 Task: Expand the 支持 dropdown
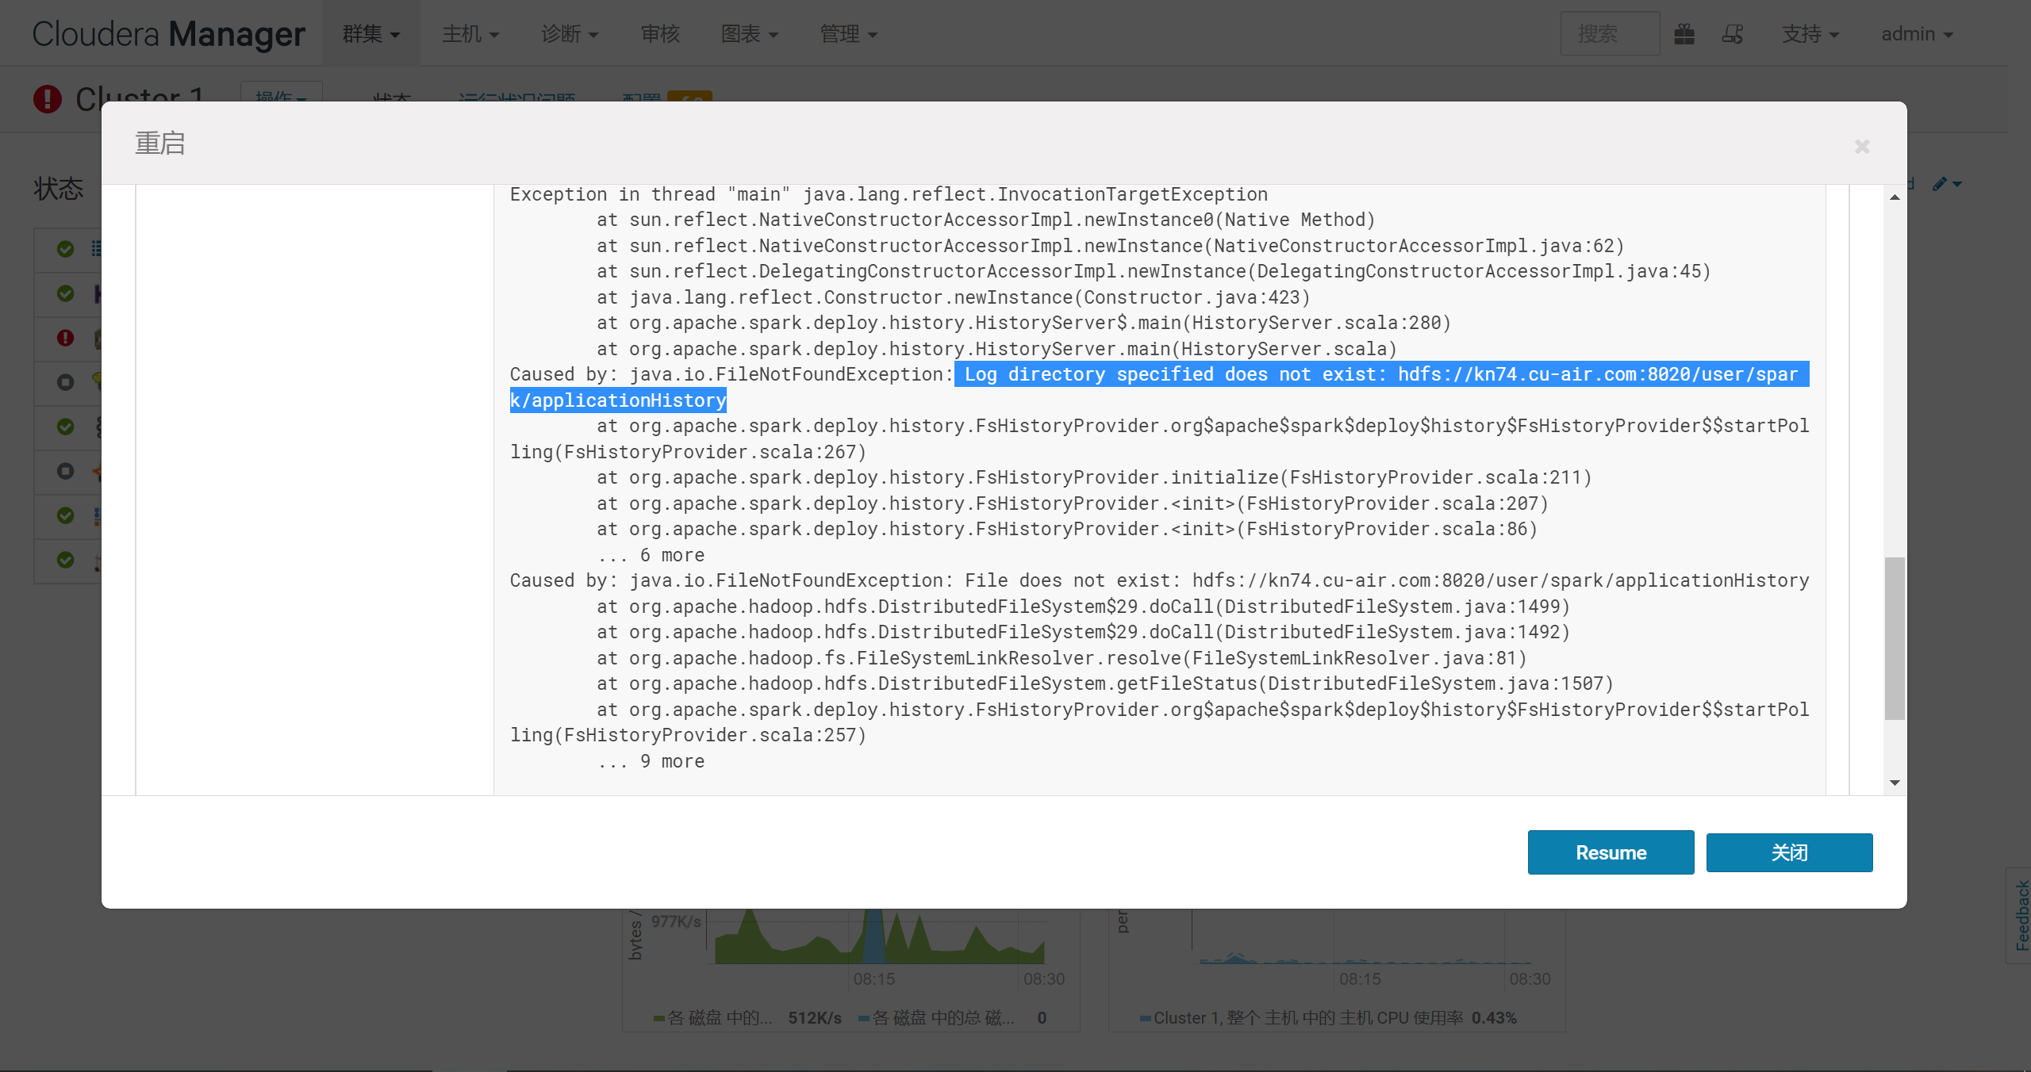[x=1810, y=34]
